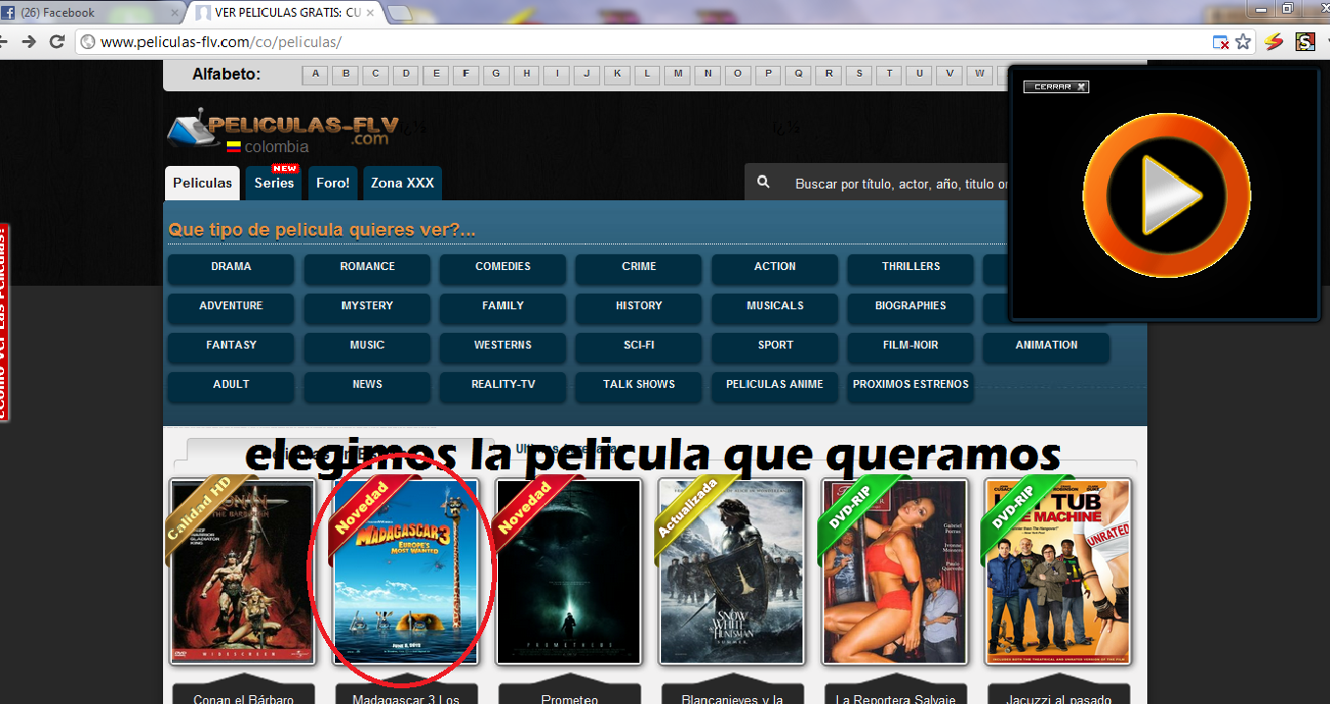
Task: Browse PELICULAS ANIME
Action: click(775, 386)
